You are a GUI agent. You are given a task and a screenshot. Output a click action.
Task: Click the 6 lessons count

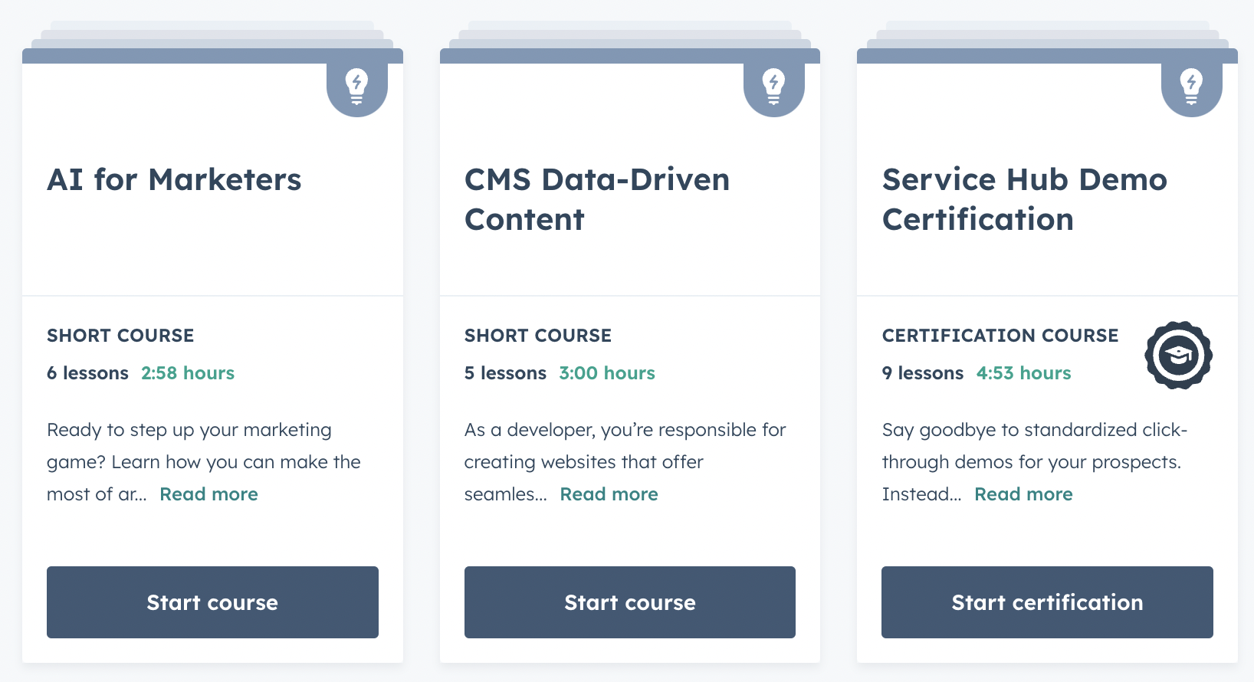pyautogui.click(x=87, y=373)
